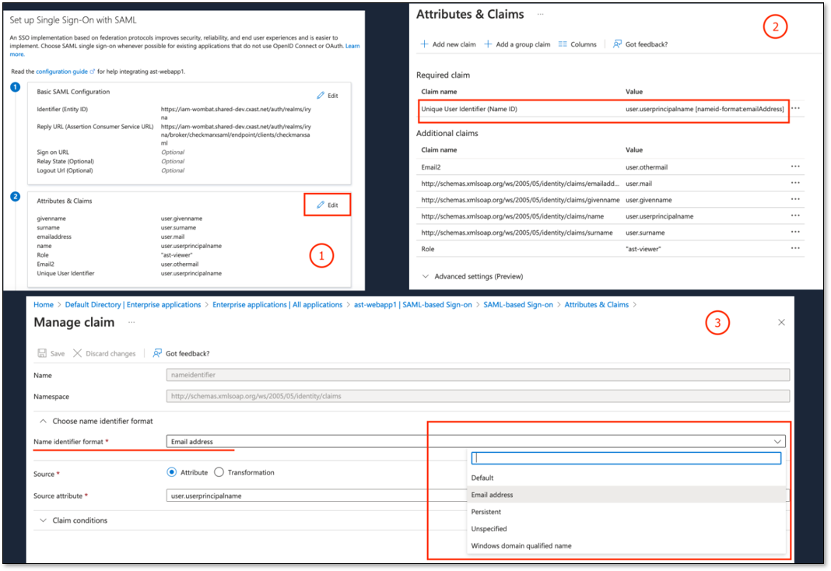The height and width of the screenshot is (571, 831).
Task: Go to Attributes & Claims breadcrumb
Action: pyautogui.click(x=596, y=305)
